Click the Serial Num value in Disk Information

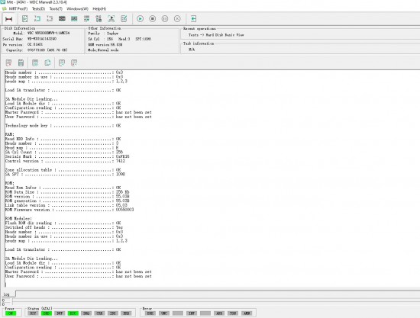42,39
